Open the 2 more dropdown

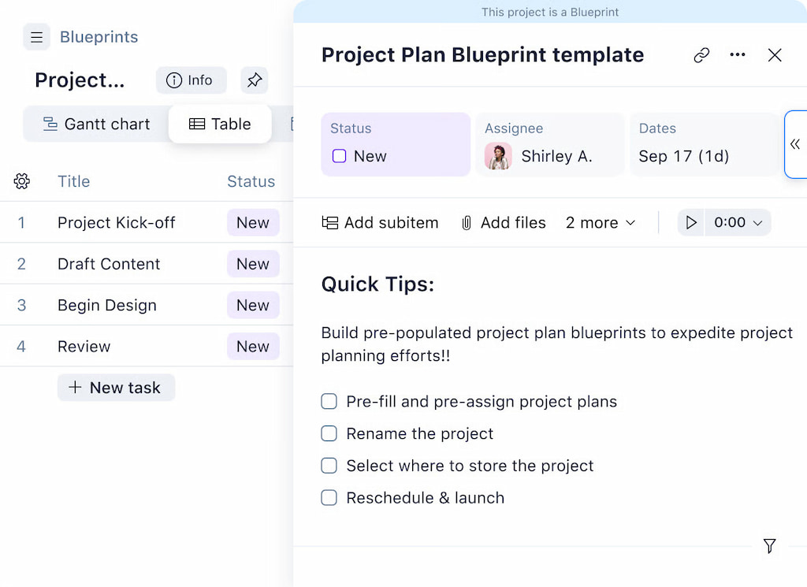coord(601,223)
